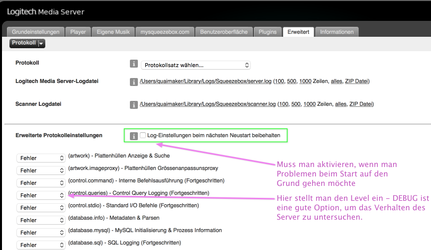This screenshot has height=250, width=431.
Task: Select the Erweitert tab
Action: point(298,32)
